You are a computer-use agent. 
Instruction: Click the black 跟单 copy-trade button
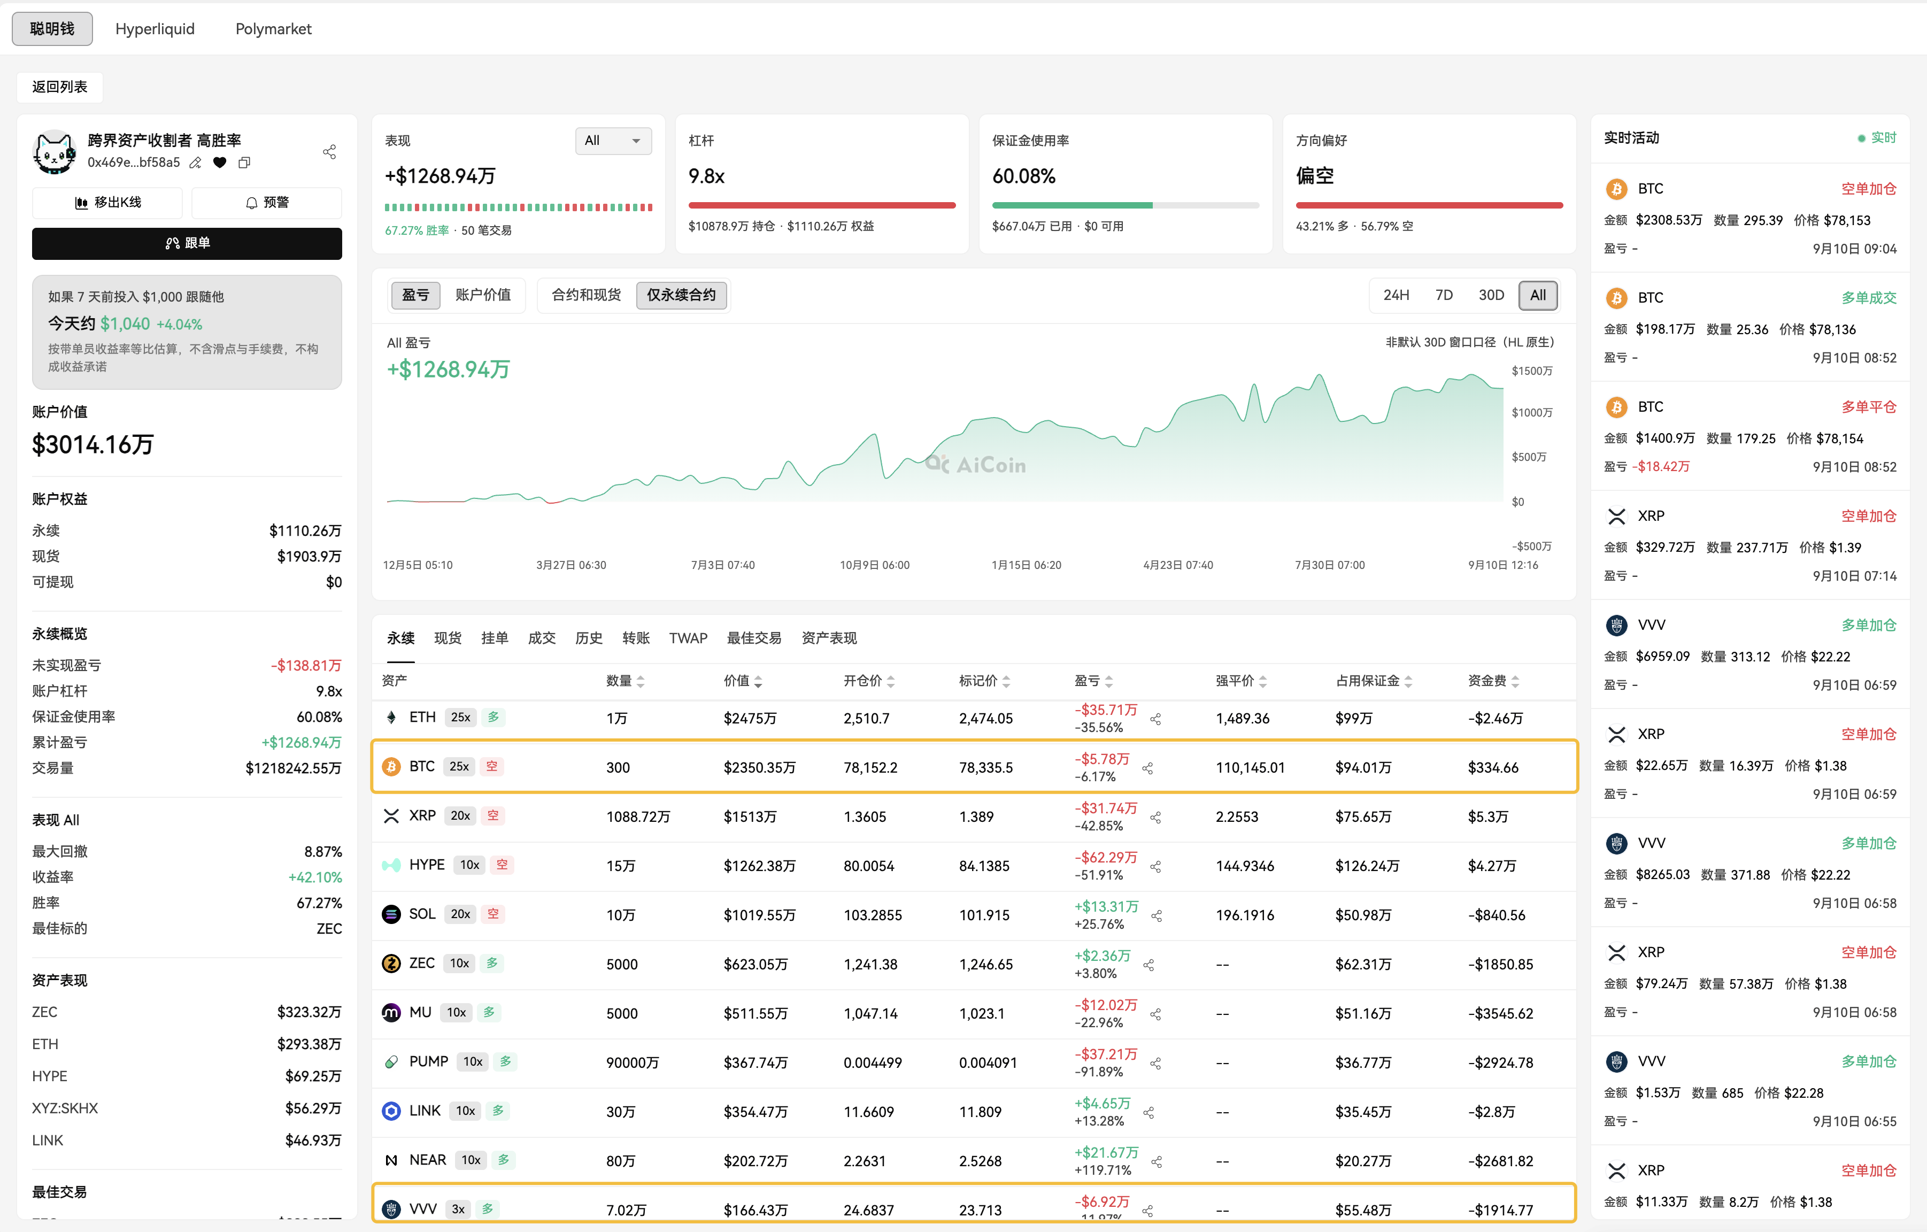pos(187,243)
